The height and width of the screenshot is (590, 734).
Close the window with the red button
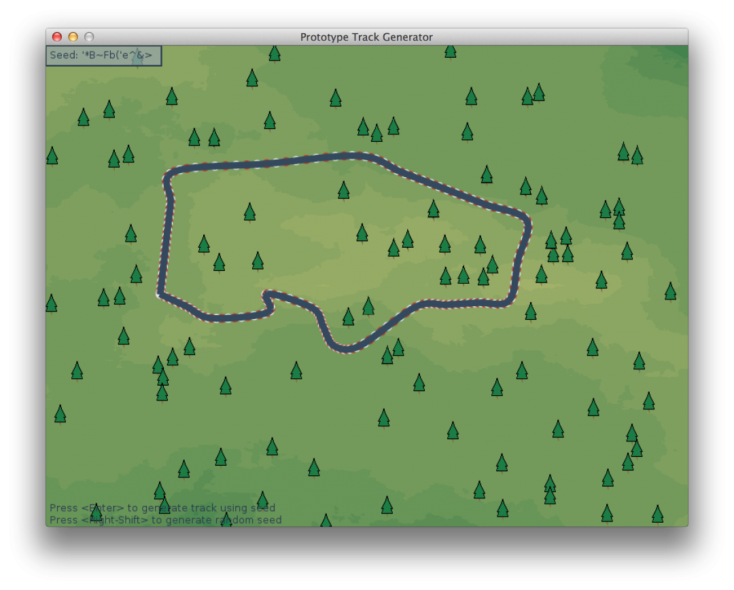click(x=57, y=37)
